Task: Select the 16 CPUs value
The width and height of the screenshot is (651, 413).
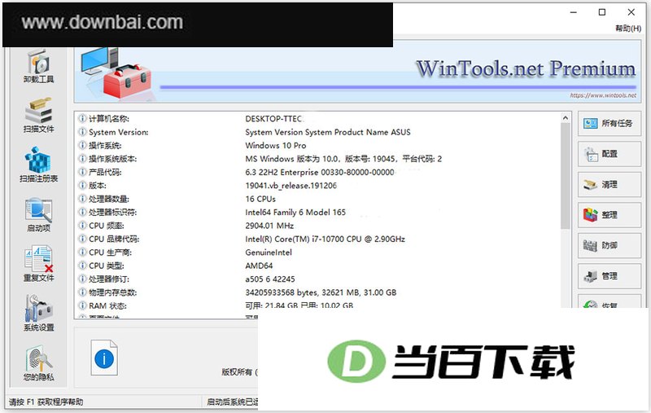Action: pyautogui.click(x=260, y=199)
